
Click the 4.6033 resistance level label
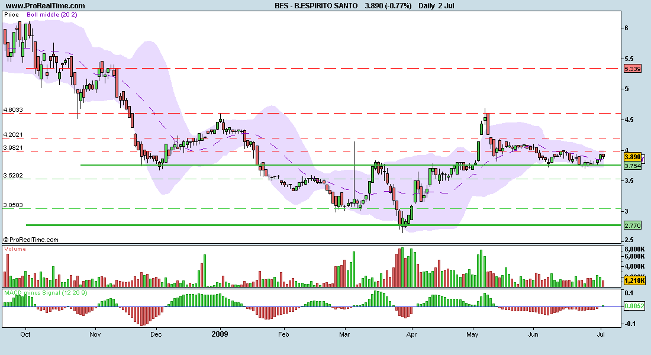13,110
